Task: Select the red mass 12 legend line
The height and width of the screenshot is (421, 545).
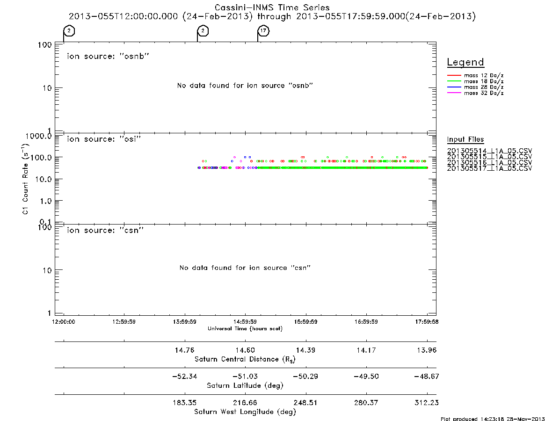Action: (x=454, y=75)
